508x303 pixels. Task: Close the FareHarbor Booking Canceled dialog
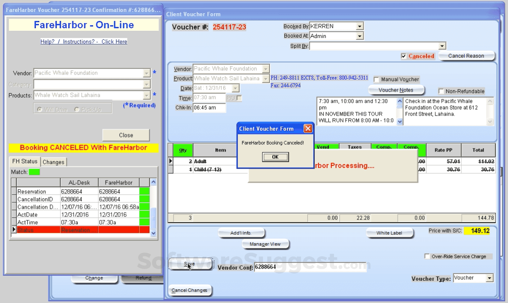[x=307, y=128]
